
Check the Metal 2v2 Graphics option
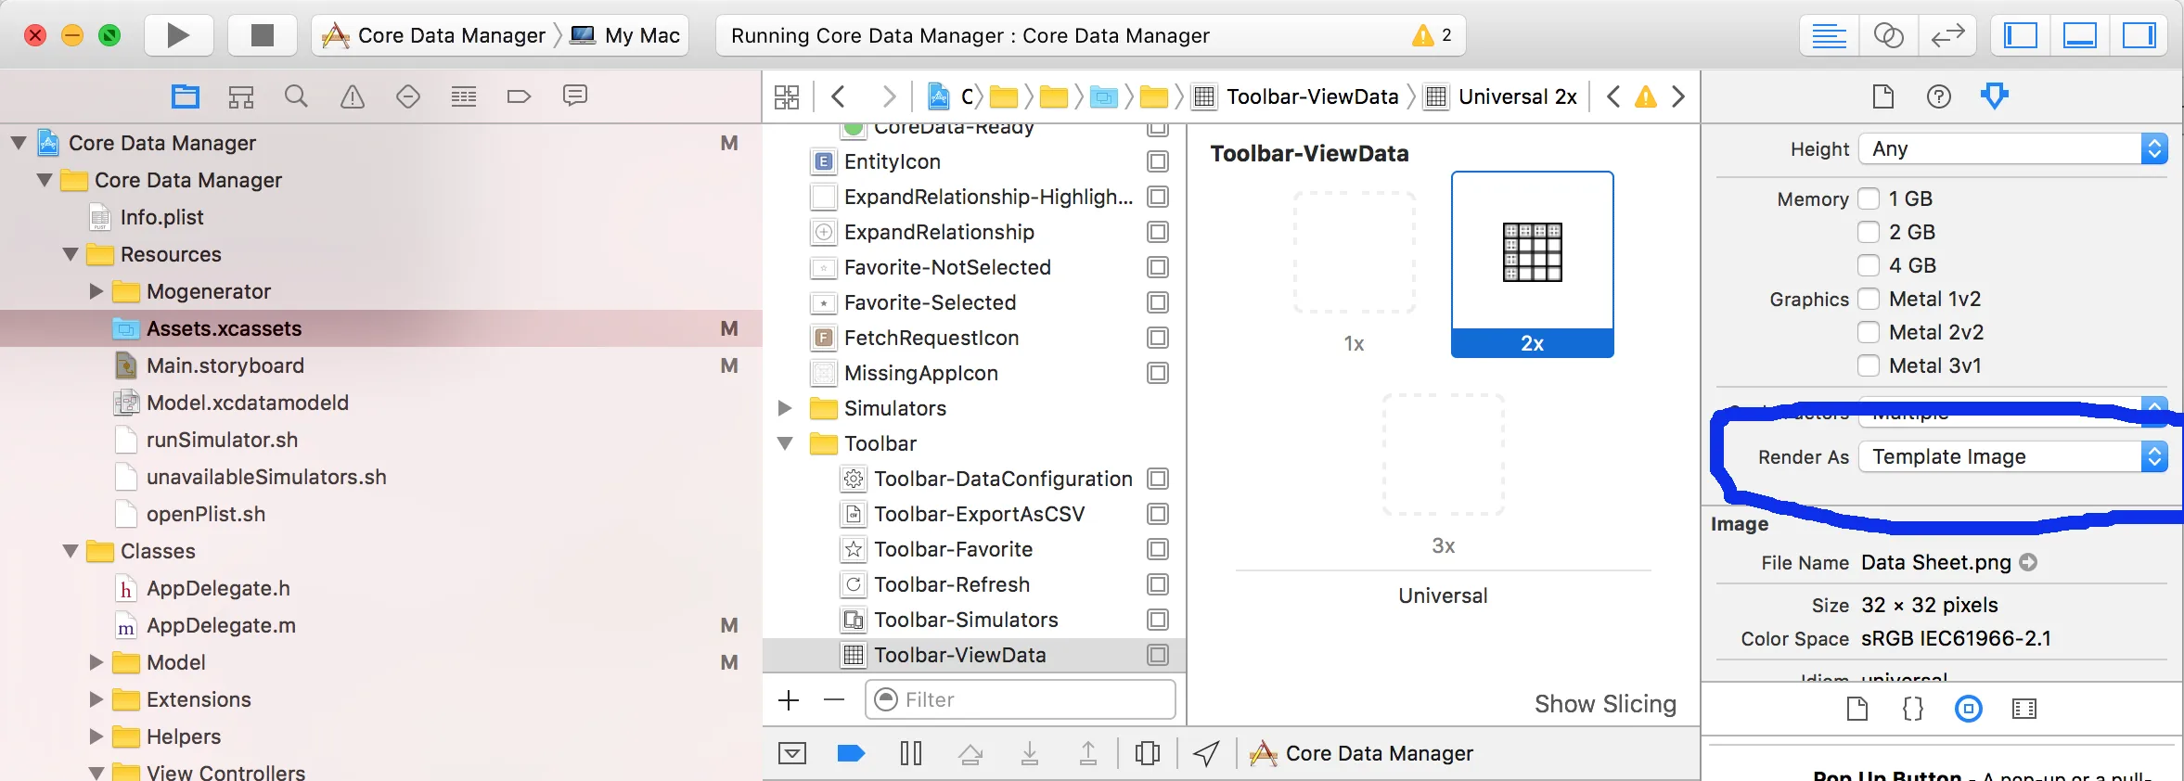pos(1869,333)
